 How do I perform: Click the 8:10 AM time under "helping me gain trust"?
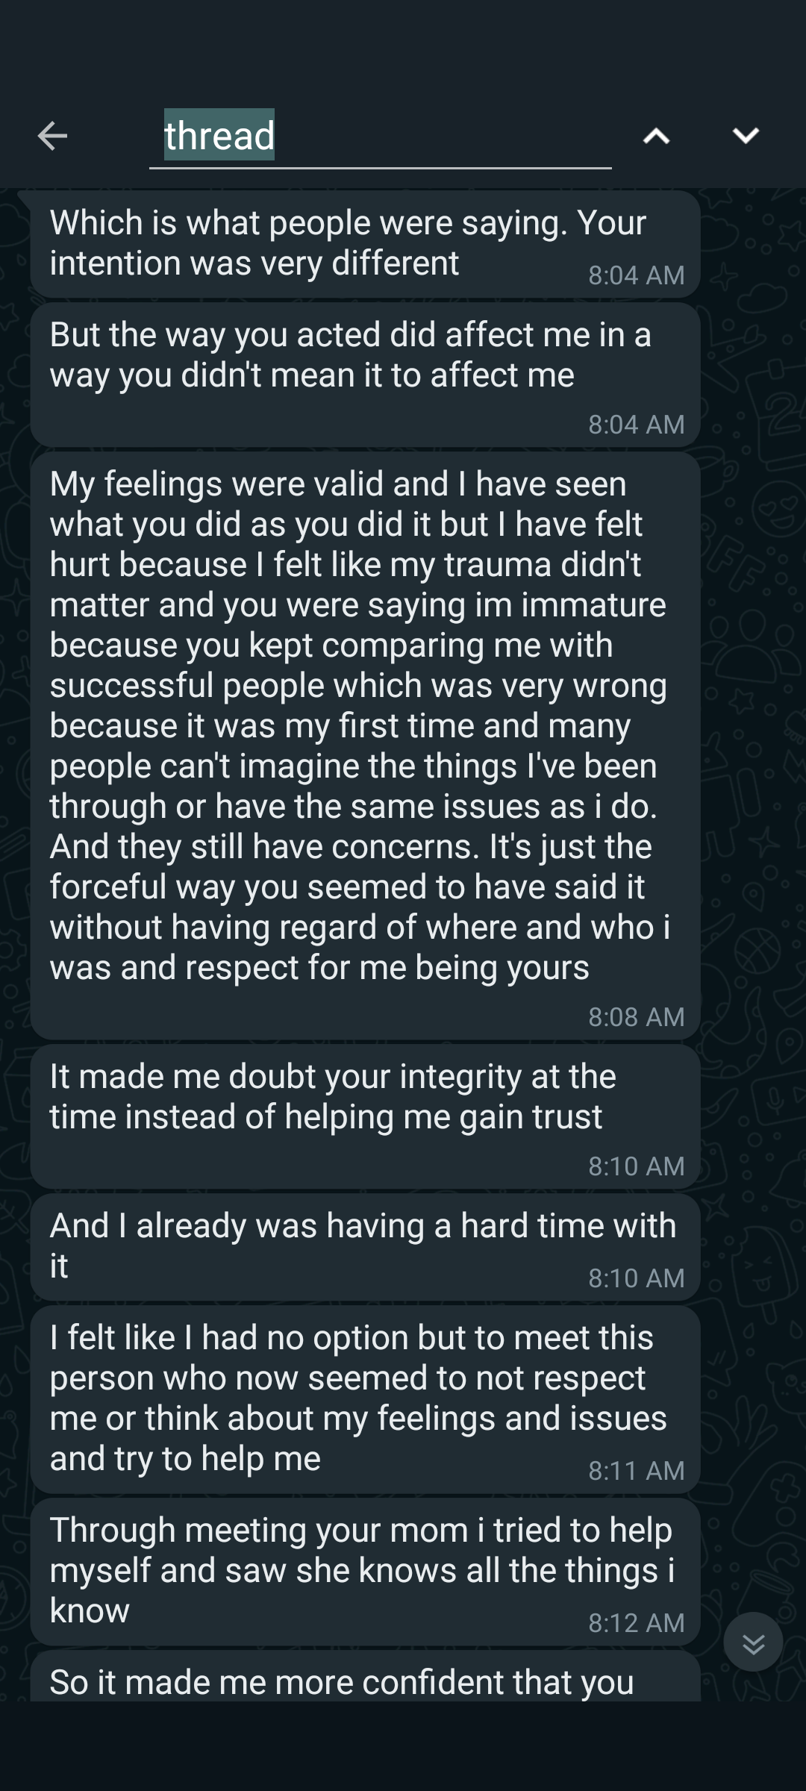636,1166
